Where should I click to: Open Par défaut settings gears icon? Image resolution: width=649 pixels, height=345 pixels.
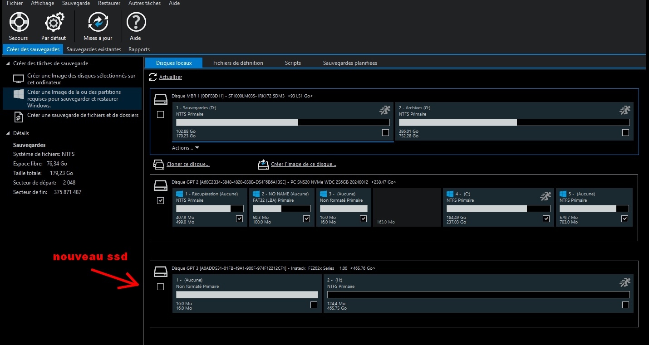54,22
